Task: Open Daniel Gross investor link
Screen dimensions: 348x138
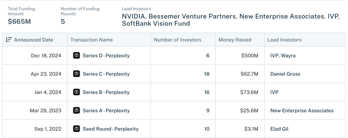Action: [285, 74]
